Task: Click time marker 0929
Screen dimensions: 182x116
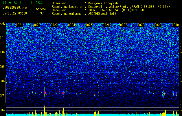Action: click(158, 25)
